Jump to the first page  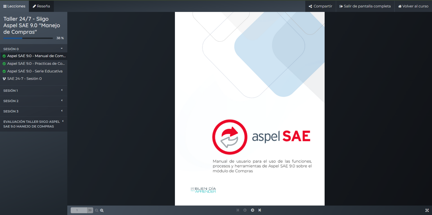click(238, 210)
